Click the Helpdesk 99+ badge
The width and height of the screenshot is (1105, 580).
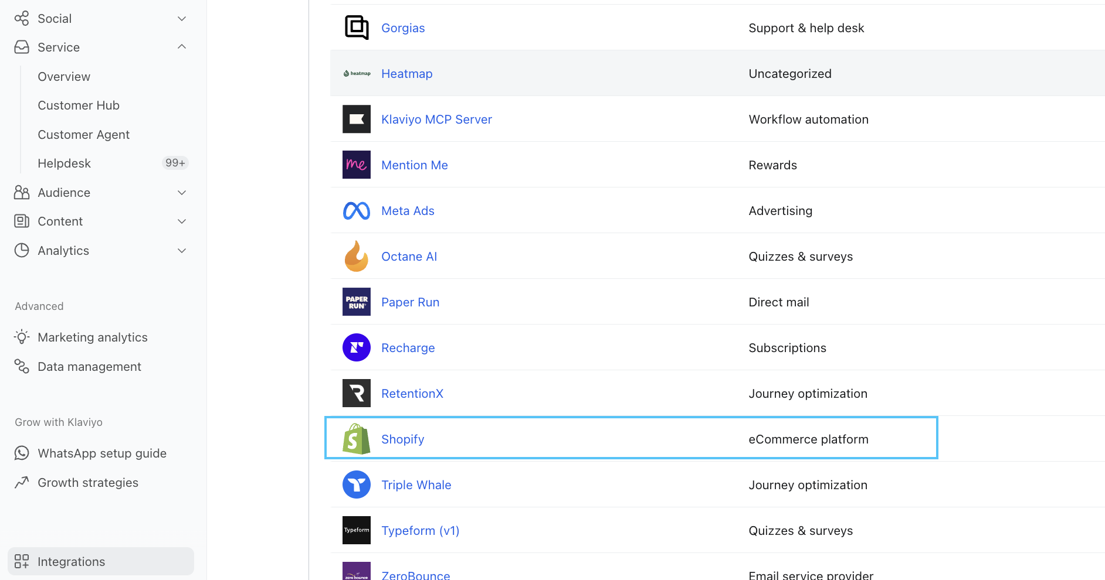click(x=175, y=163)
